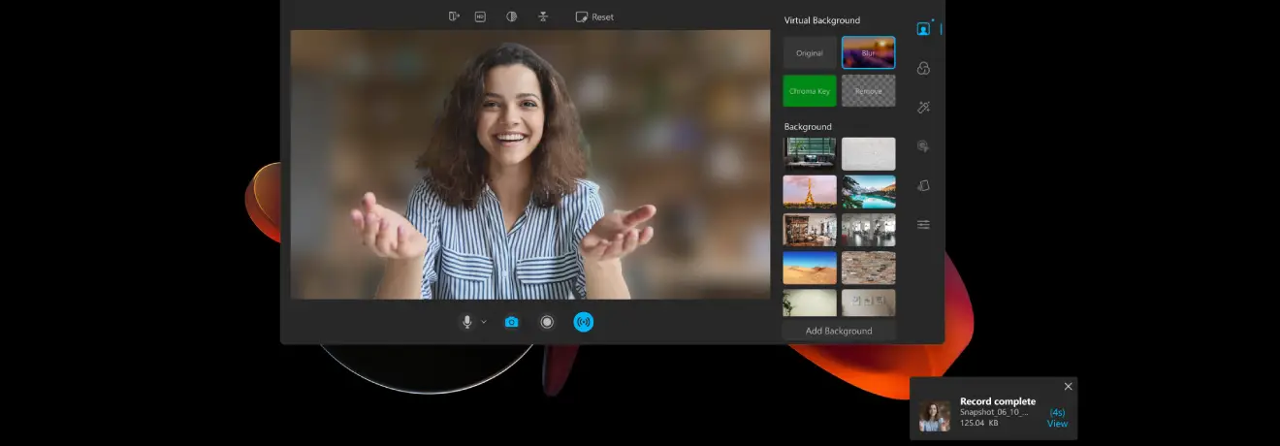Click the View link in notification
Image resolution: width=1280 pixels, height=446 pixels.
pos(1057,424)
